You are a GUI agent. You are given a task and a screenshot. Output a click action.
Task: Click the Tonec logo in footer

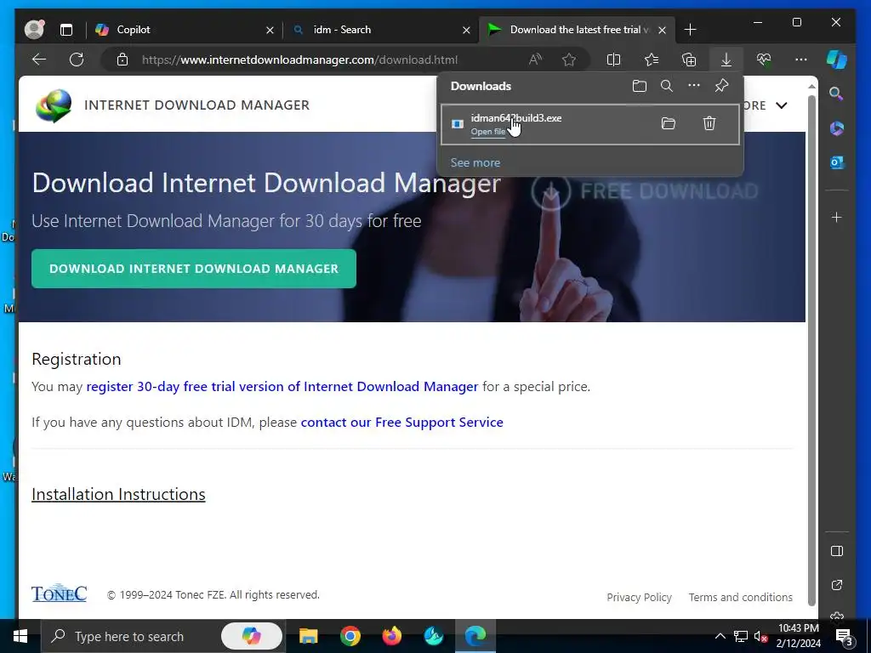pyautogui.click(x=59, y=593)
